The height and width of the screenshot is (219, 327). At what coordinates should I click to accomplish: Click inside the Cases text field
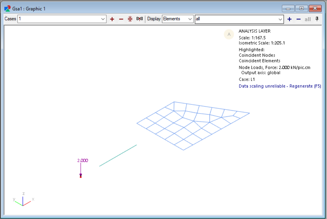point(58,19)
